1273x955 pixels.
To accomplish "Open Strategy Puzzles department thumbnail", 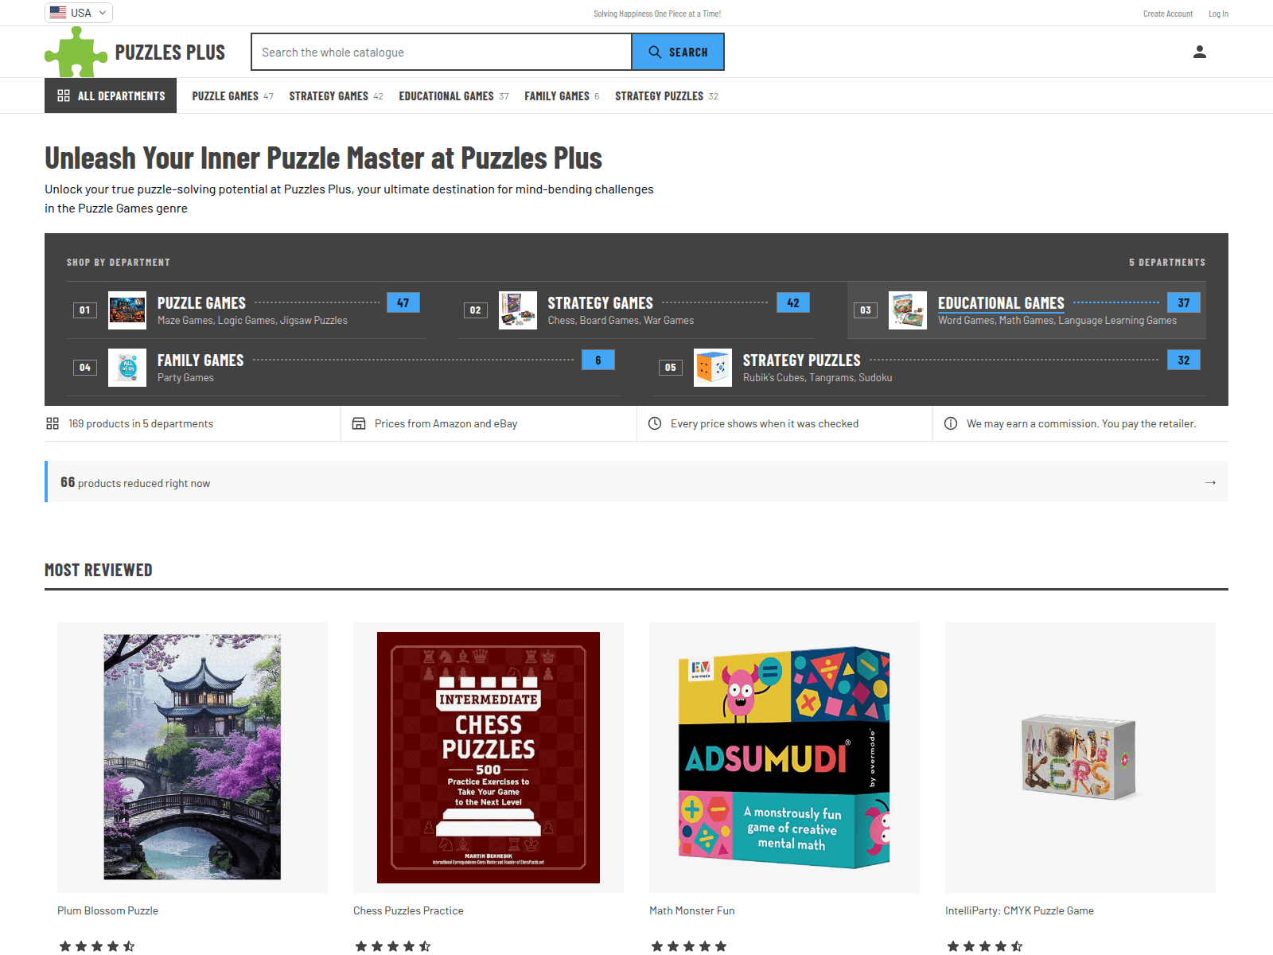I will (713, 368).
